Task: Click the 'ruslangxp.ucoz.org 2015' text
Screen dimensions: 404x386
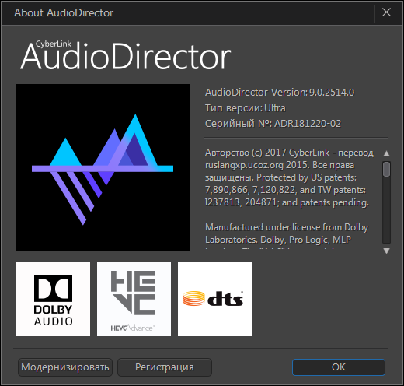Action: pyautogui.click(x=257, y=165)
